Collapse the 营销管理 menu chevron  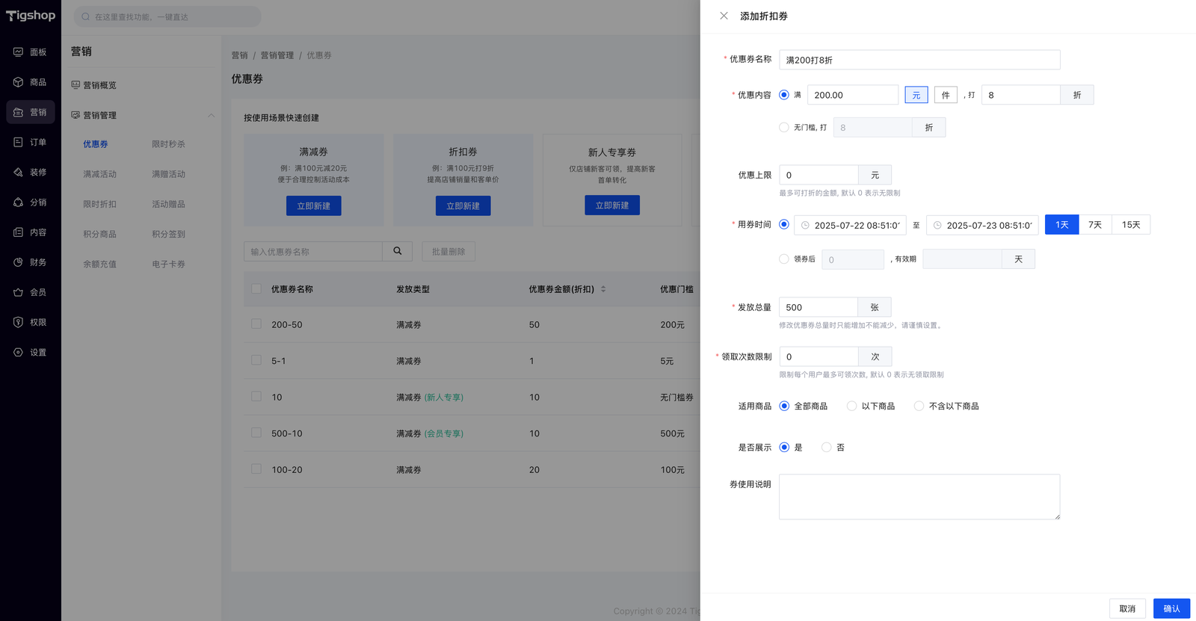tap(211, 115)
